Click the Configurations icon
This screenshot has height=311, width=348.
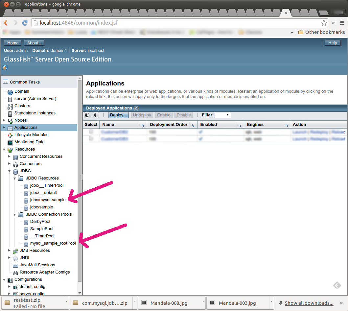10,280
